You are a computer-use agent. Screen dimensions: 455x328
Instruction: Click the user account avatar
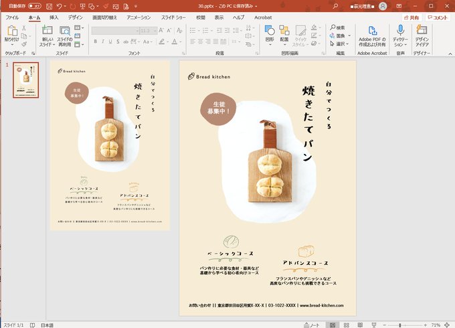pyautogui.click(x=383, y=6)
